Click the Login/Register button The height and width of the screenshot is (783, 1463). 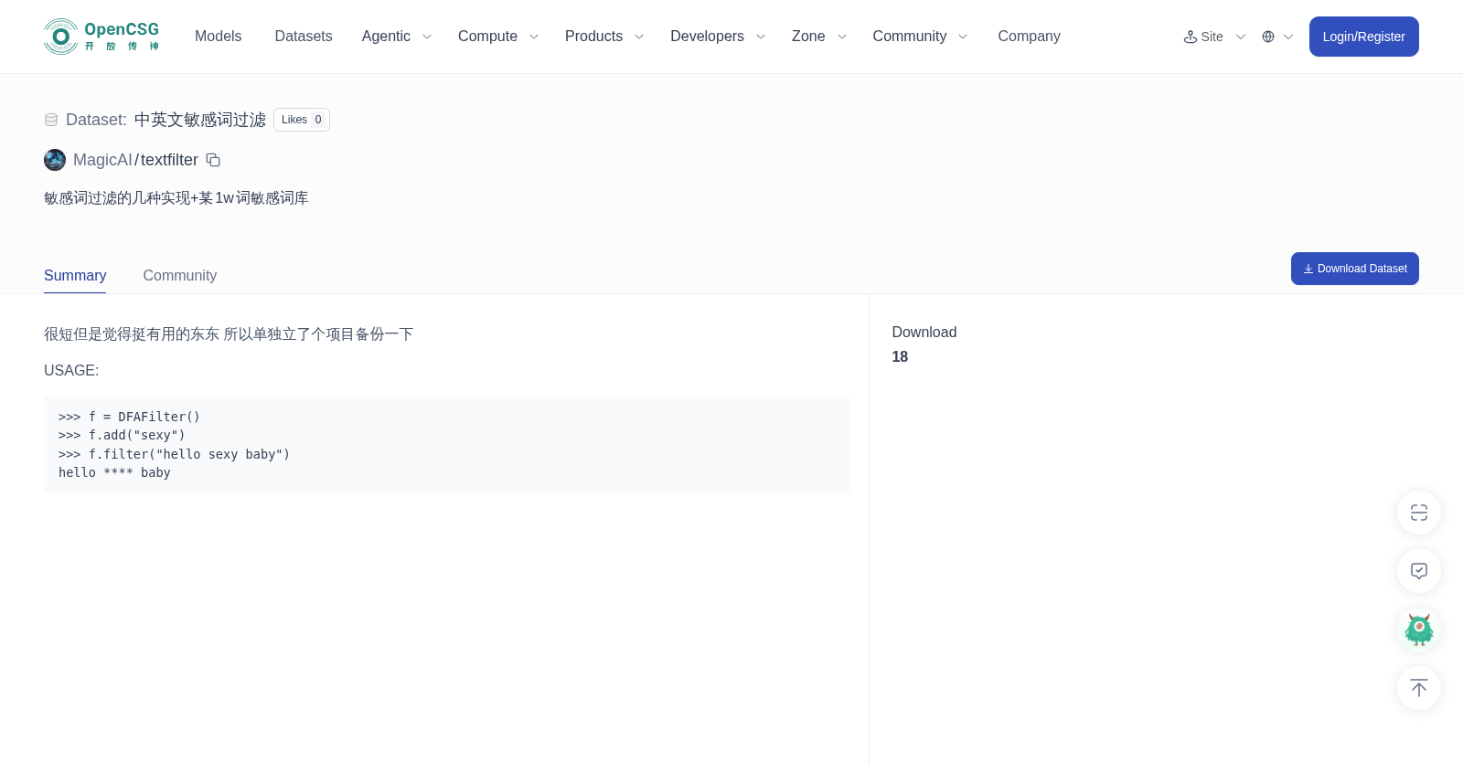tap(1364, 37)
